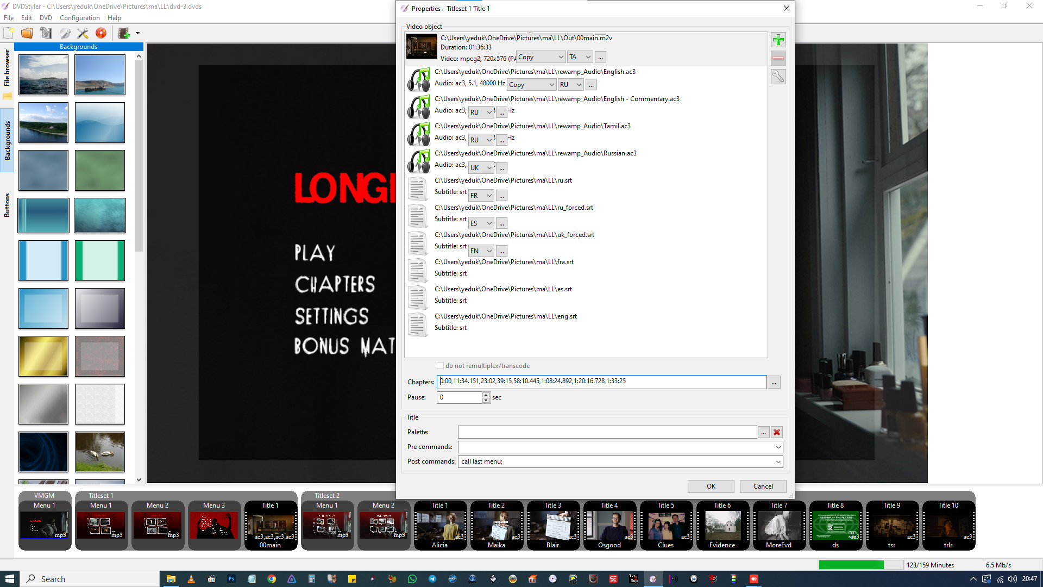The image size is (1043, 587).
Task: Click the ellipsis button next to Chapters field
Action: pos(774,383)
